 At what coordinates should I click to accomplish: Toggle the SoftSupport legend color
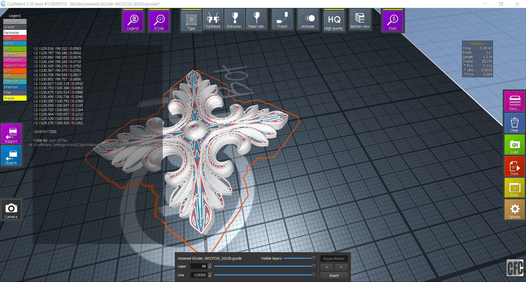[x=15, y=60]
